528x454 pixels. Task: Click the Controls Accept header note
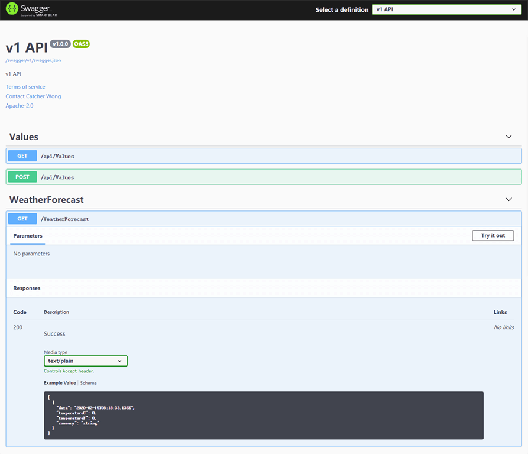(69, 371)
